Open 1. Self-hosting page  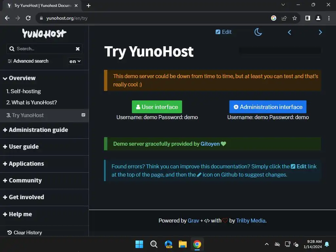pyautogui.click(x=24, y=91)
